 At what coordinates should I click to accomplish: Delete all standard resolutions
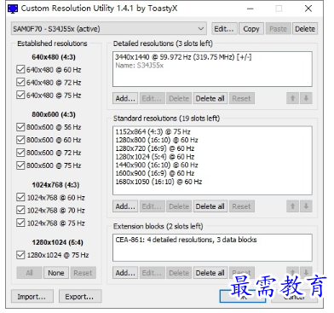pyautogui.click(x=210, y=206)
